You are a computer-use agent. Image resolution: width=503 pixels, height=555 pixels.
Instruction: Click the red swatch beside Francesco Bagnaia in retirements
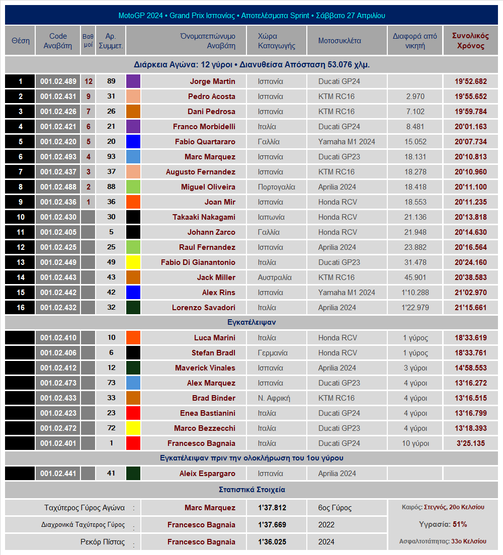coord(133,443)
